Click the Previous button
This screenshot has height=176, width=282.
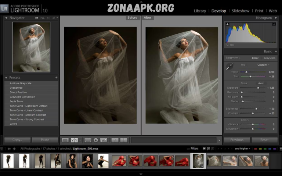[x=237, y=140]
